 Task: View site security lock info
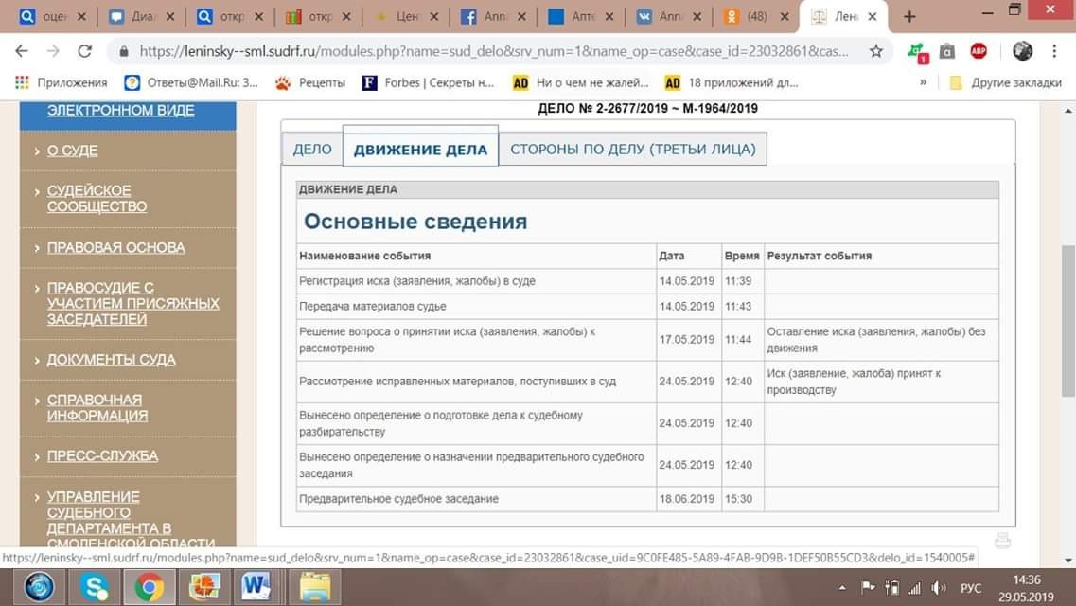(124, 51)
